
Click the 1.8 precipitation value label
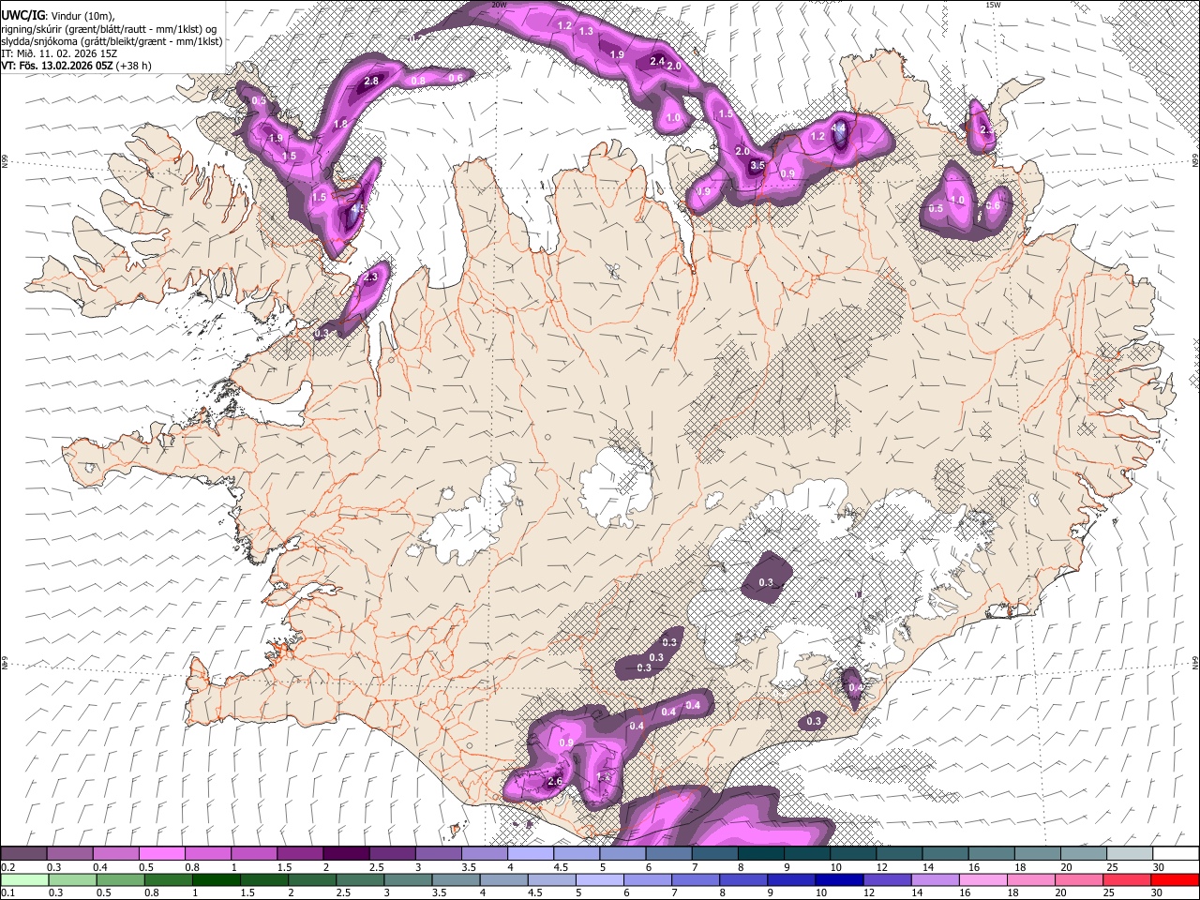coord(340,124)
